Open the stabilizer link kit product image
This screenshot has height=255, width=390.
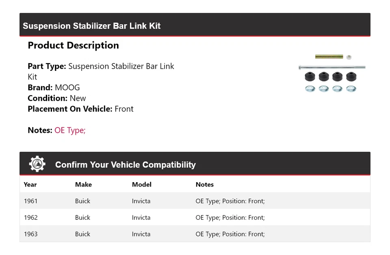tap(331, 73)
